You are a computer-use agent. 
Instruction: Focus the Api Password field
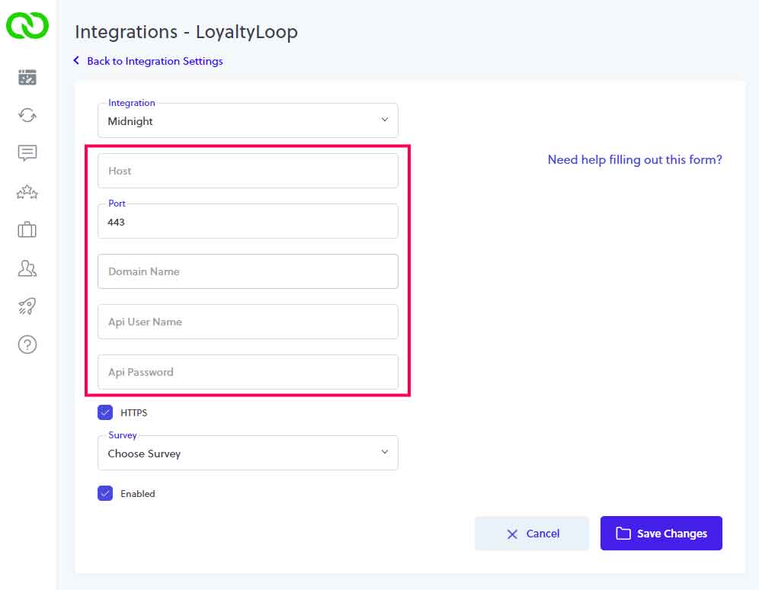point(248,372)
